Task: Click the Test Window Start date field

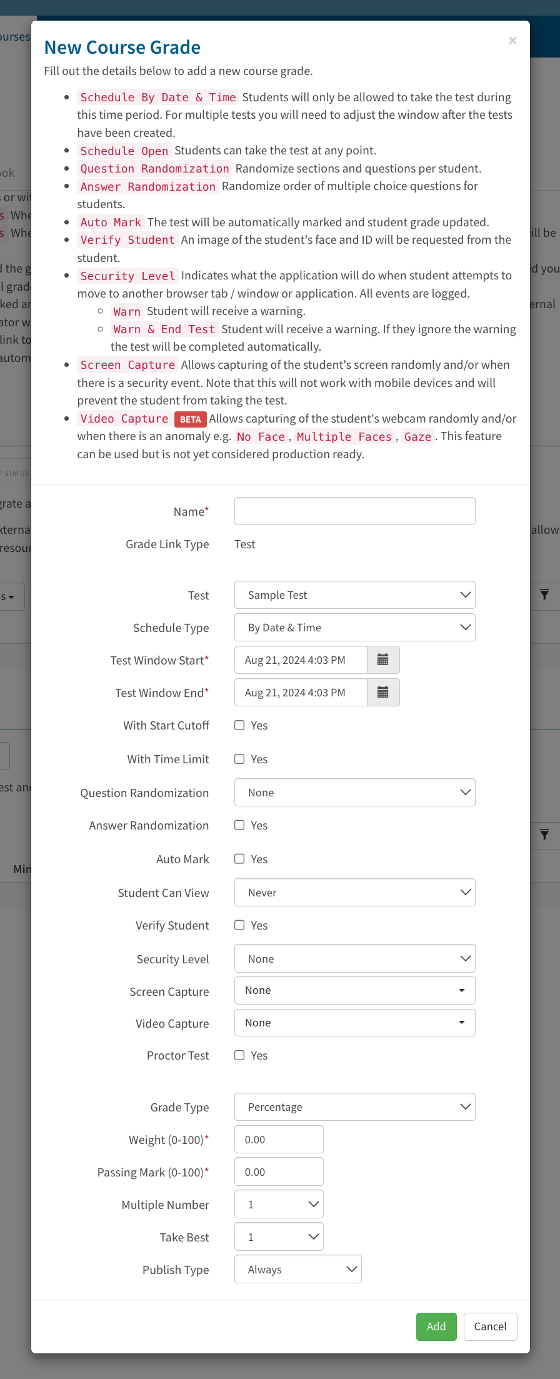Action: [x=301, y=660]
